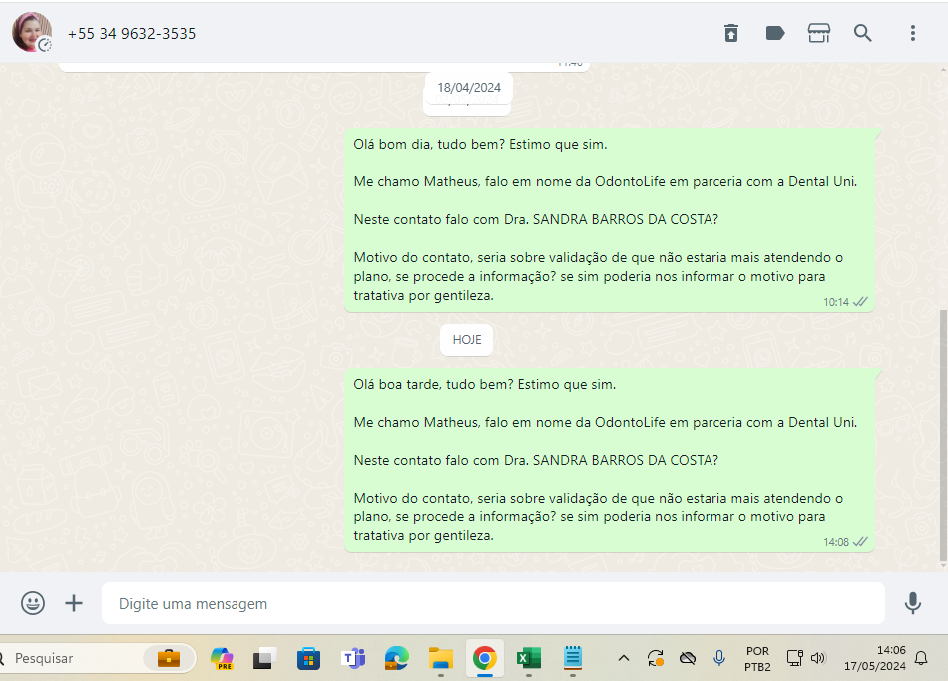Image resolution: width=948 pixels, height=681 pixels.
Task: Open Copilot preview from taskbar
Action: click(222, 658)
